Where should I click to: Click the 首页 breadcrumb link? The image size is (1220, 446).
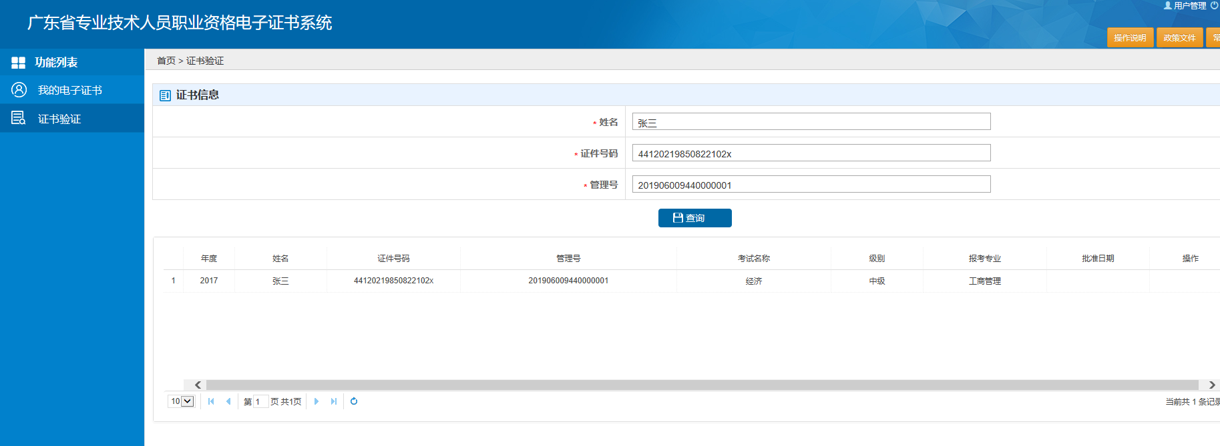(166, 61)
